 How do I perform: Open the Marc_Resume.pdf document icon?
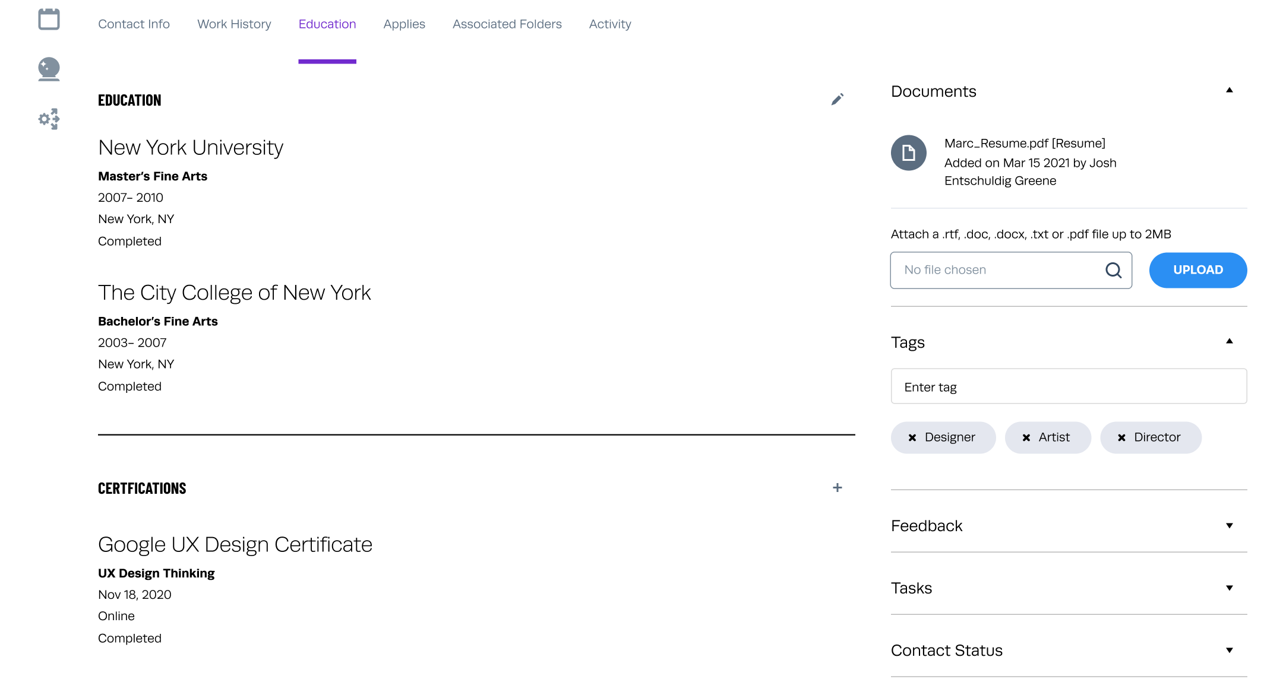[908, 153]
